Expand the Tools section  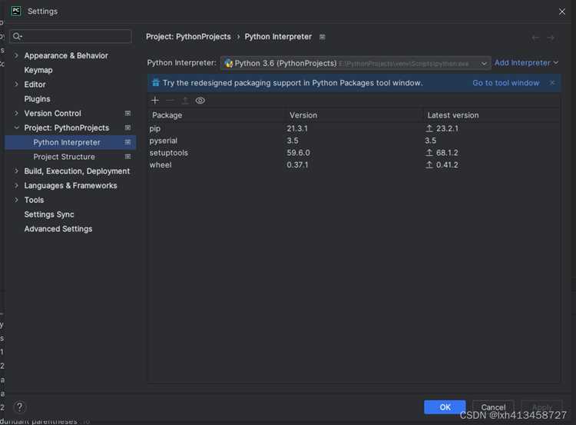point(16,200)
